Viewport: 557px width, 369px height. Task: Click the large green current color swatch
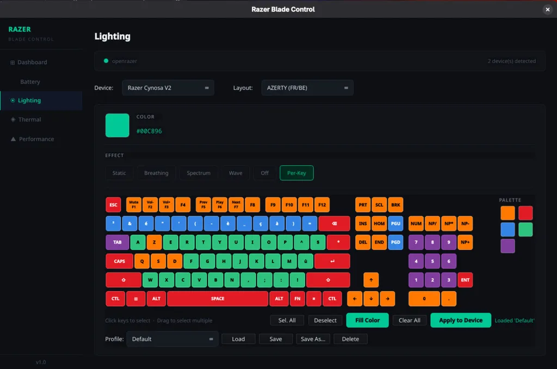(117, 125)
